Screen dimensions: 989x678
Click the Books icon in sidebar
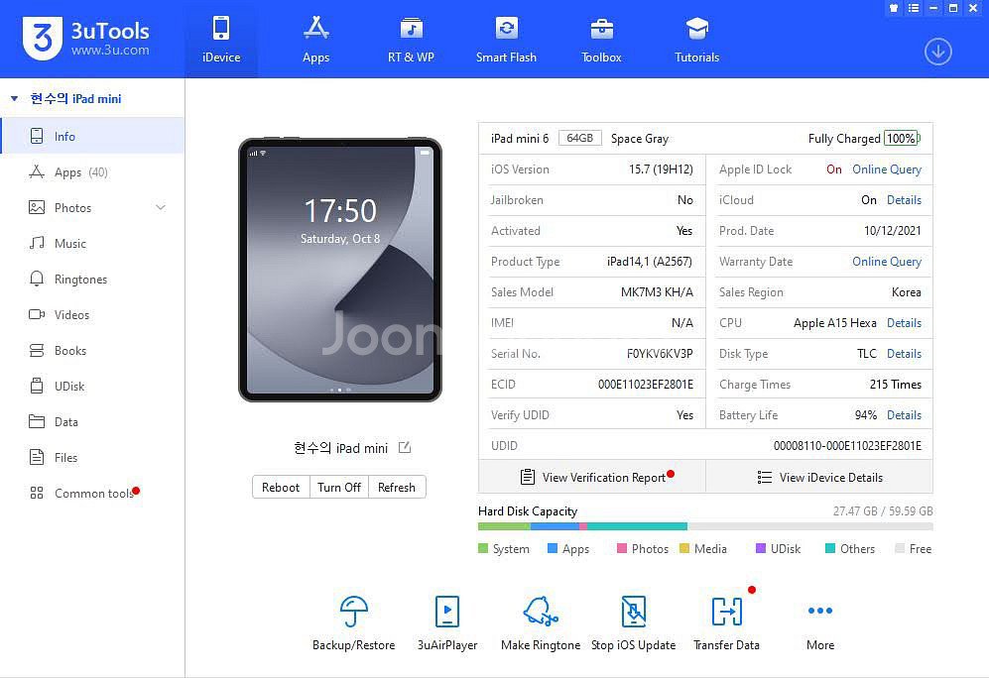(x=37, y=350)
